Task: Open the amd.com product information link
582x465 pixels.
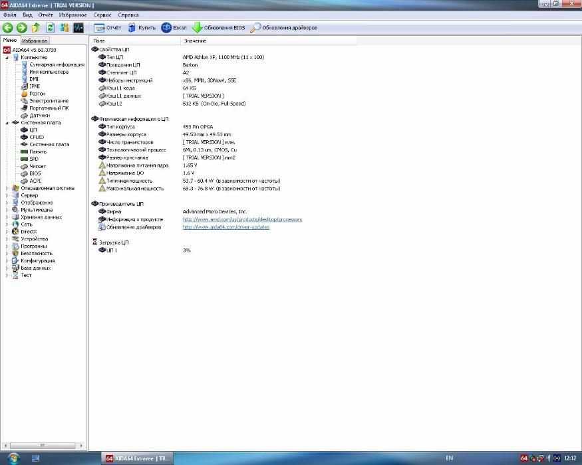Action: click(x=242, y=219)
